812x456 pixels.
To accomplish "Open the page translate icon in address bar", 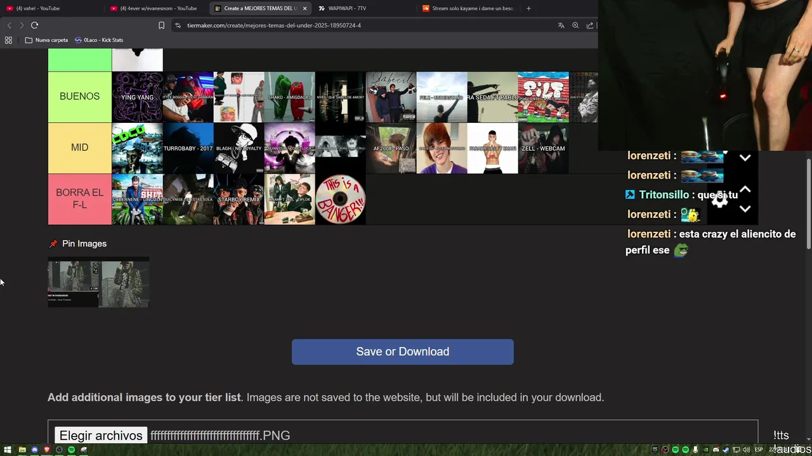I will (561, 25).
